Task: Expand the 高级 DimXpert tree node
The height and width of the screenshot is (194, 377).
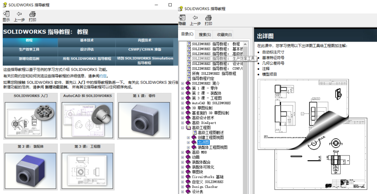Action: click(183, 123)
